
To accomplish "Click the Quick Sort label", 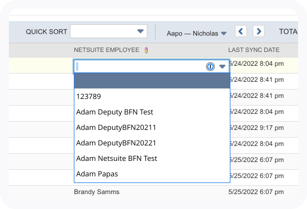I will point(47,32).
